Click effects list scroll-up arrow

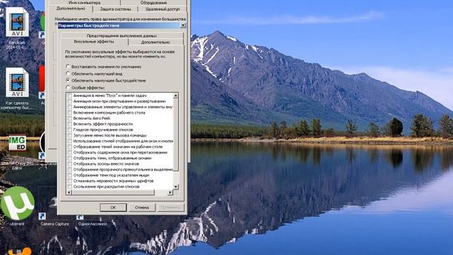pyautogui.click(x=176, y=96)
